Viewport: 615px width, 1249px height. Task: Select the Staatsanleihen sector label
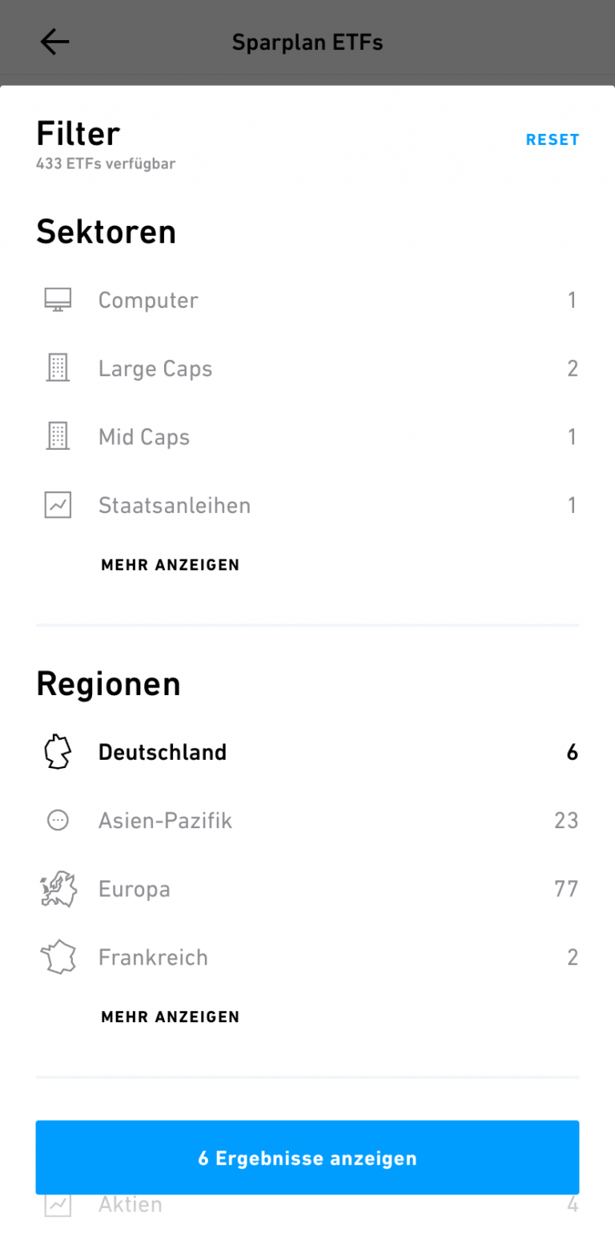[175, 505]
